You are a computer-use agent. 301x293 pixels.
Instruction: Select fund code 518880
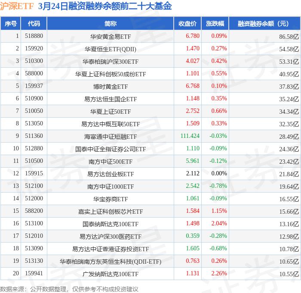pyautogui.click(x=34, y=36)
